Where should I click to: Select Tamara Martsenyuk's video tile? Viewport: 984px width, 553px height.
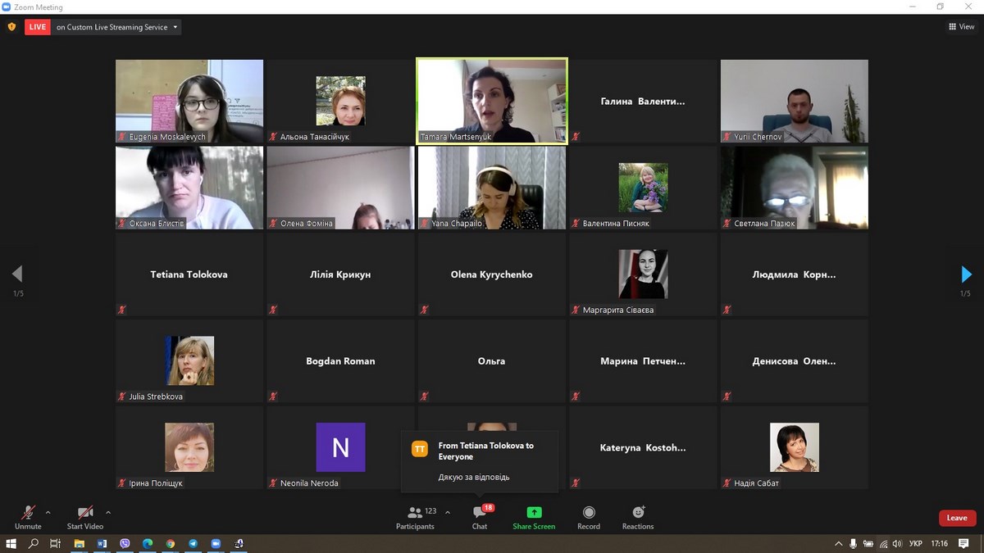click(x=492, y=100)
